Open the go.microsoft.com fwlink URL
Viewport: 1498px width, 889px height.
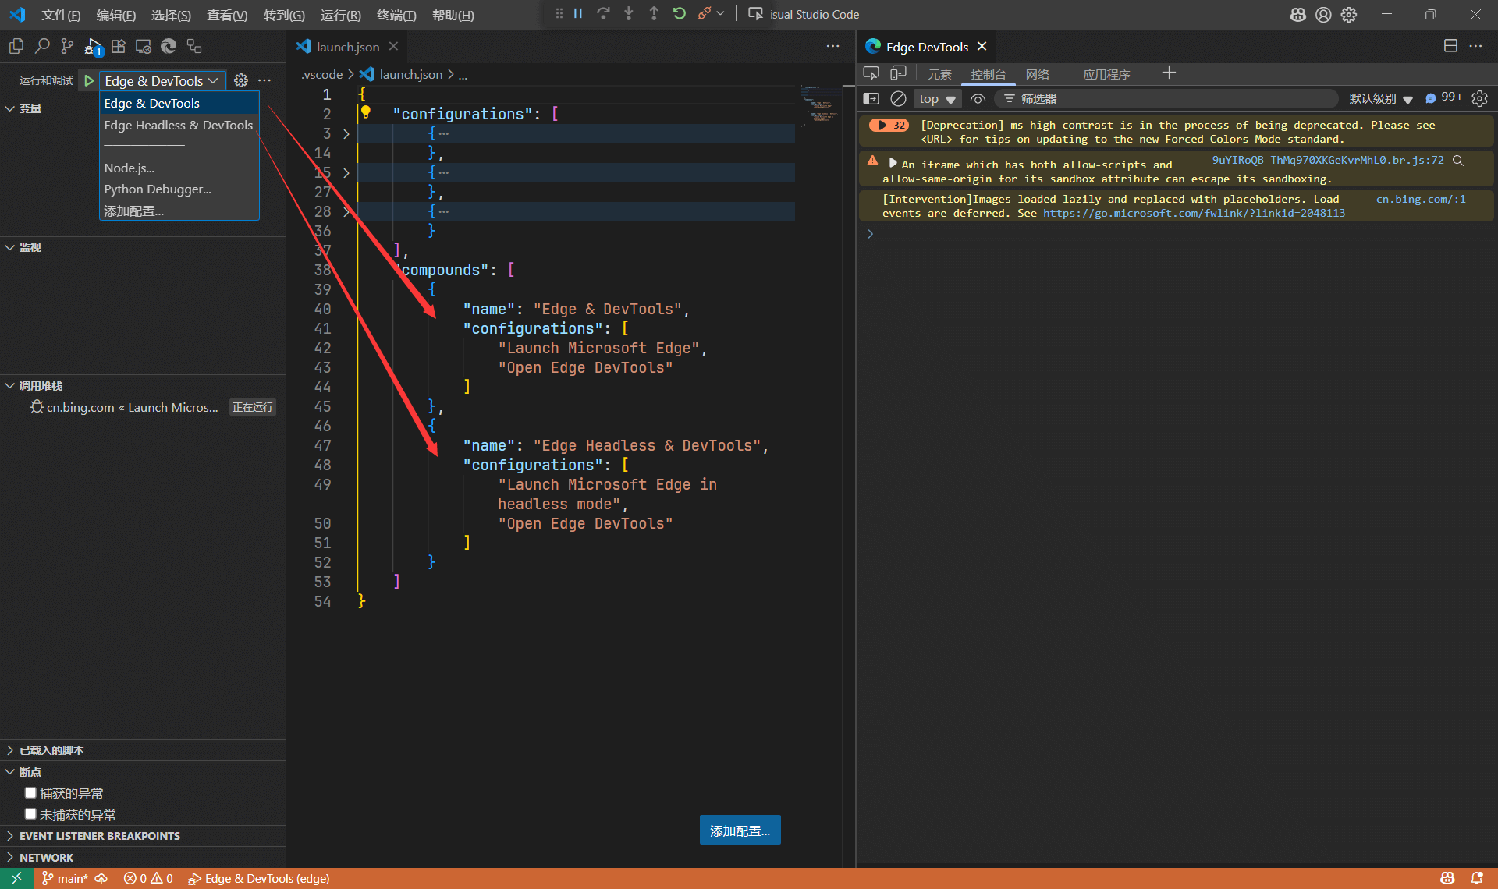(1194, 213)
